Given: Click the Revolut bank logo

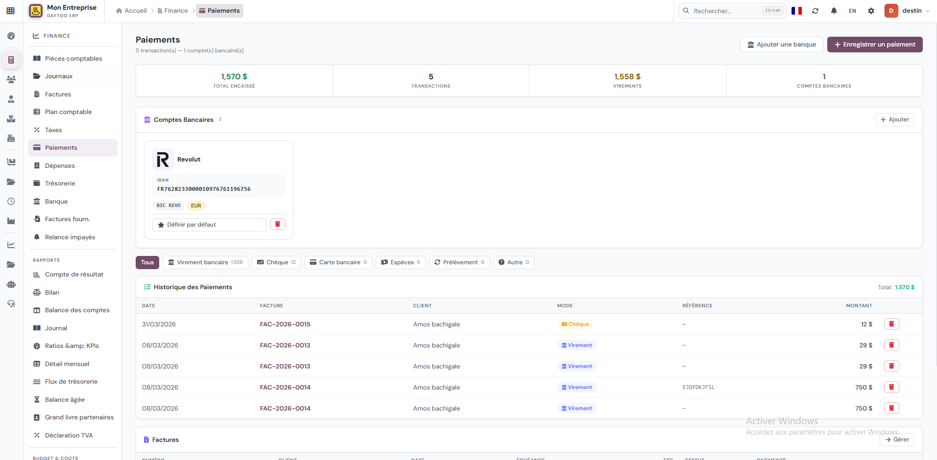Looking at the screenshot, I should coord(163,160).
